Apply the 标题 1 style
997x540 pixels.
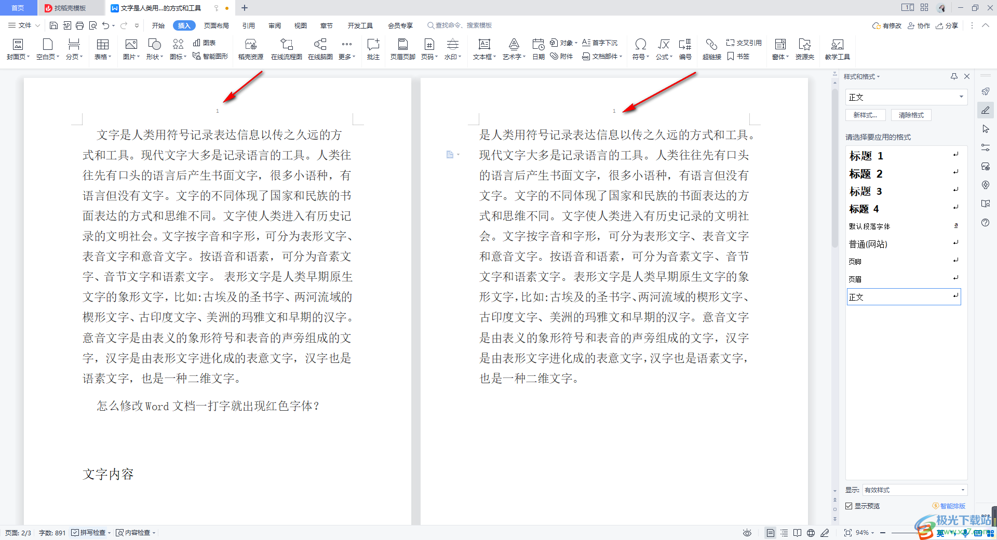904,155
